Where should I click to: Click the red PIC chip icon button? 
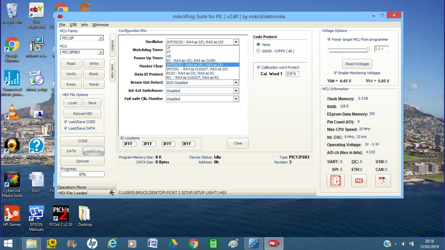tap(359, 181)
